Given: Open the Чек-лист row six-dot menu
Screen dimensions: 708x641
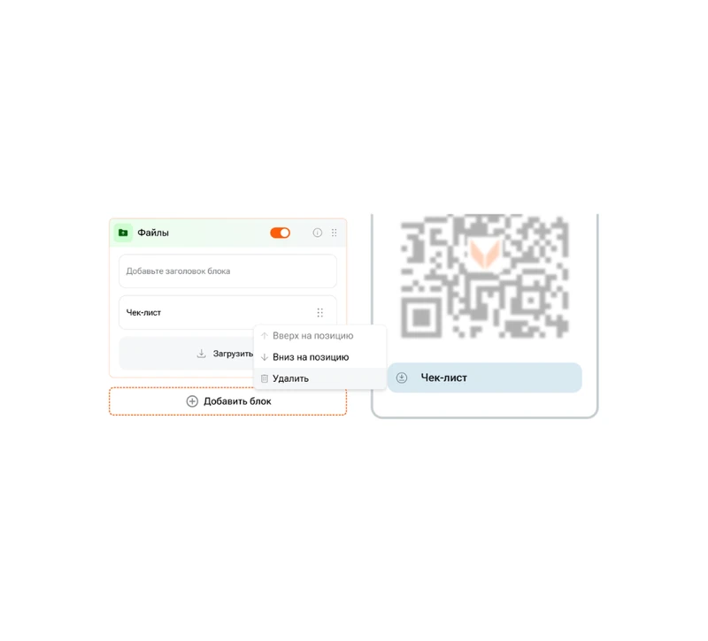Looking at the screenshot, I should coord(320,313).
